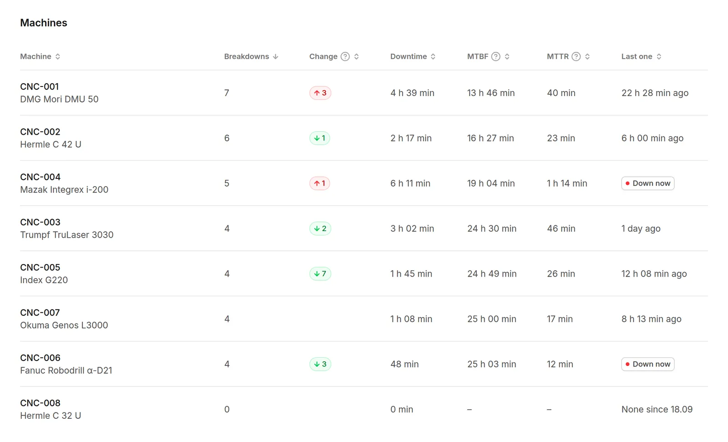Click the 4 h 39 min downtime value
This screenshot has height=442, width=728.
(412, 93)
